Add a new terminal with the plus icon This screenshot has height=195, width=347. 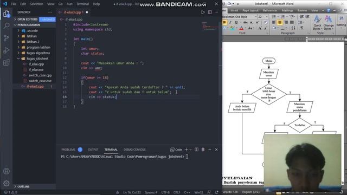(x=186, y=149)
